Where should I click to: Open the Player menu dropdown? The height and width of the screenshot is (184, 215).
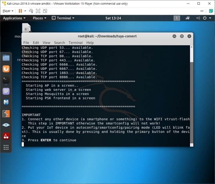click(8, 11)
